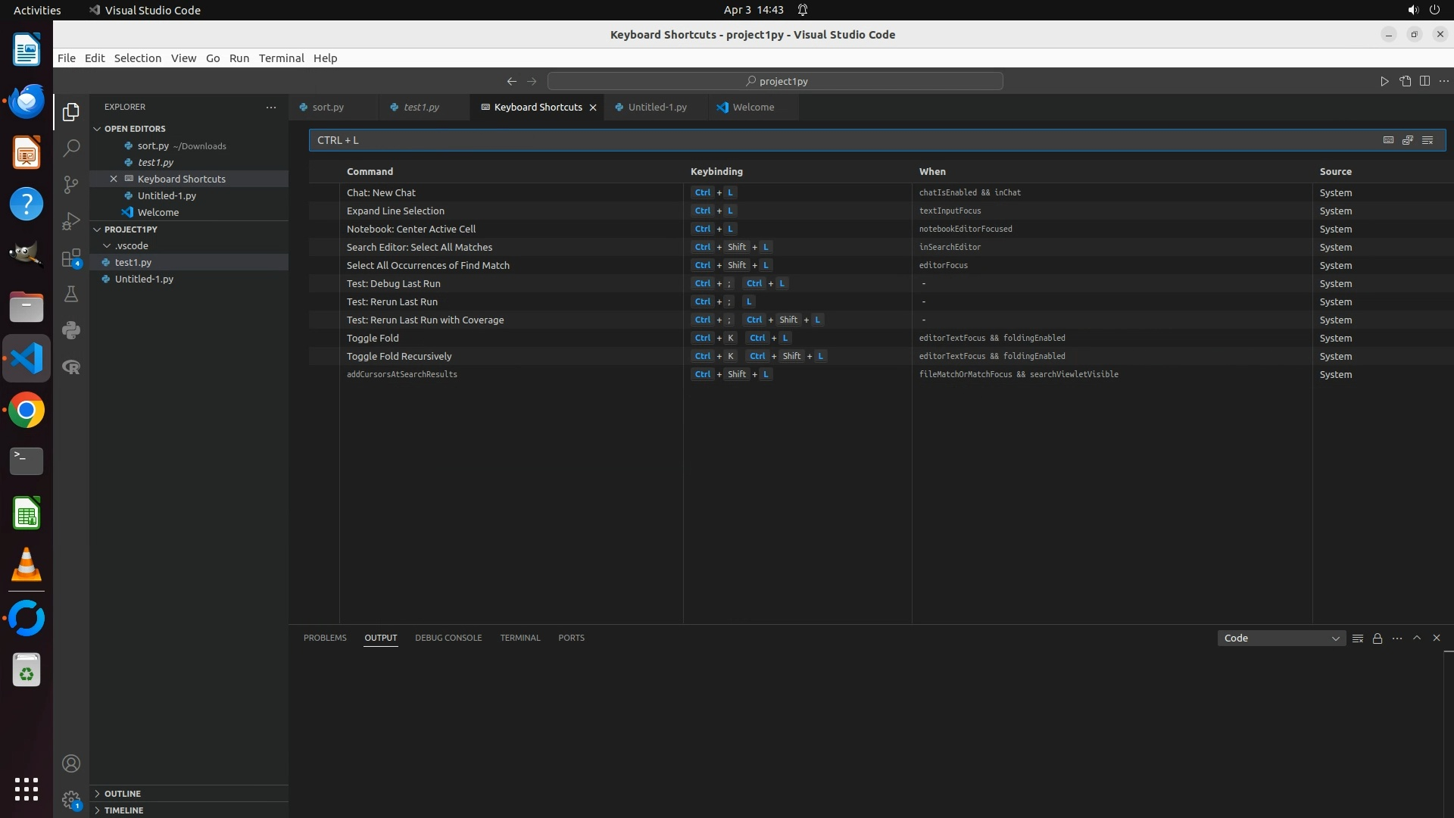This screenshot has width=1454, height=818.
Task: Select the Toggle Fold Recursively command row
Action: [x=399, y=356]
